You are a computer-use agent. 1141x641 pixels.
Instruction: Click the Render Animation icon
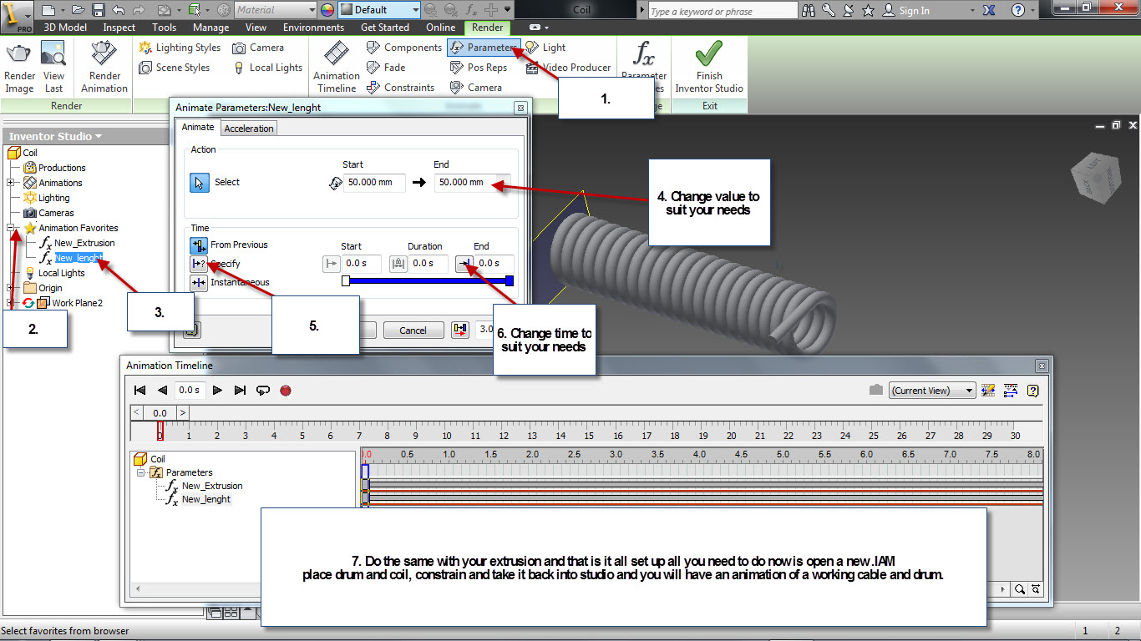(104, 53)
